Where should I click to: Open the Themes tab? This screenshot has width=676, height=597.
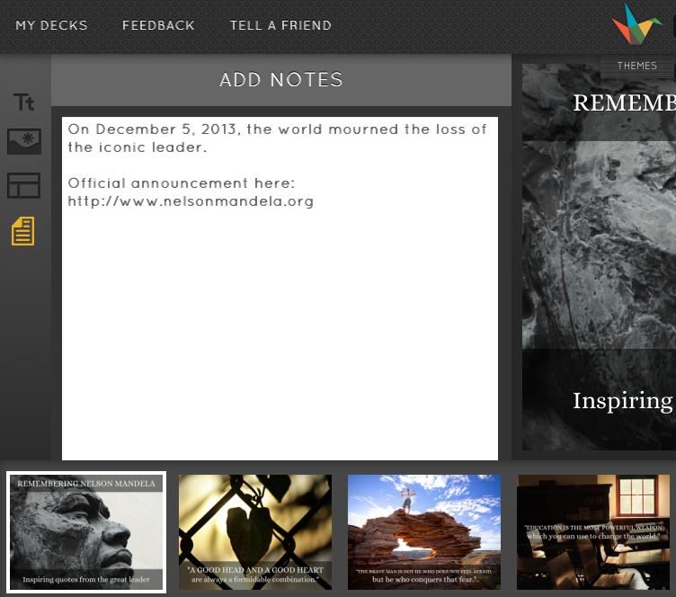point(637,66)
